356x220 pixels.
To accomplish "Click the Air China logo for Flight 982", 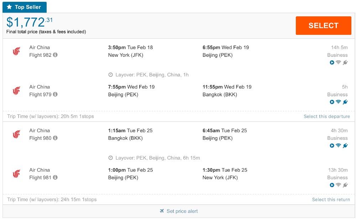I will tap(16, 52).
